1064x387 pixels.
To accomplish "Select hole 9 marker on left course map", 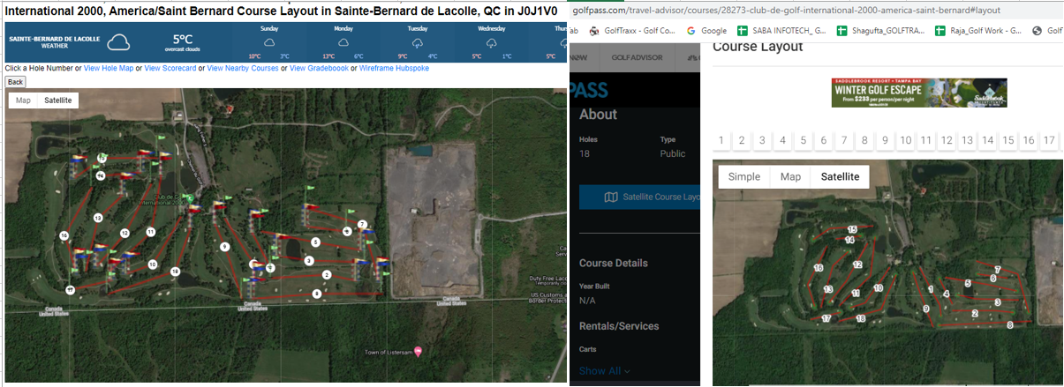I will click(225, 247).
